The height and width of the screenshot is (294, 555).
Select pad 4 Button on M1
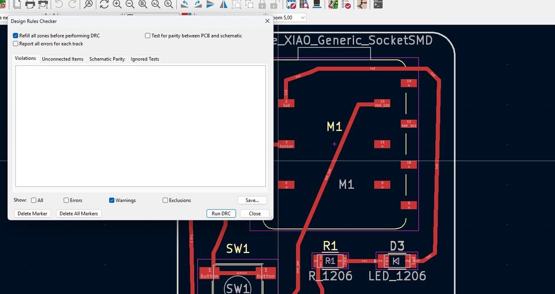(286, 144)
